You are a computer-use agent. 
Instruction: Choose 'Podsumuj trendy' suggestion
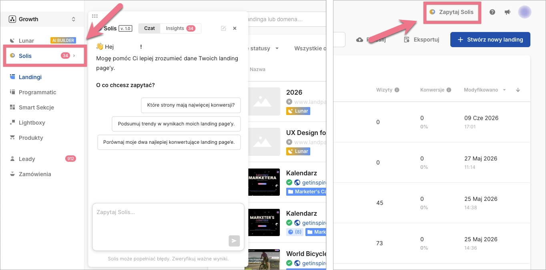point(176,124)
